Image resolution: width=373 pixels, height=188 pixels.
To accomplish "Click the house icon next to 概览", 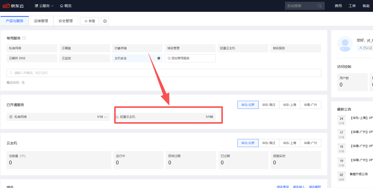I will click(62, 6).
